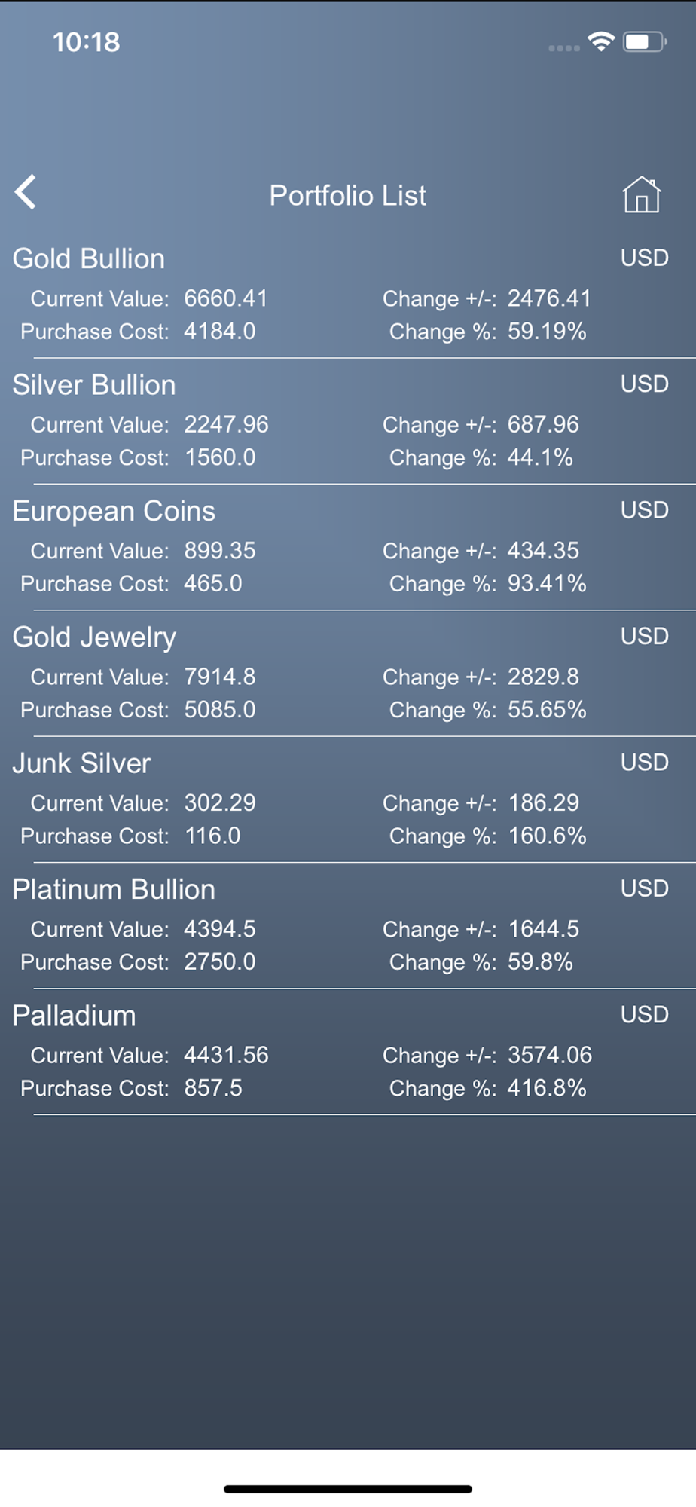Tap USD label for Gold Bullion

point(644,258)
